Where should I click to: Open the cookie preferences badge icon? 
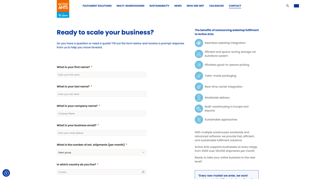coord(6,173)
